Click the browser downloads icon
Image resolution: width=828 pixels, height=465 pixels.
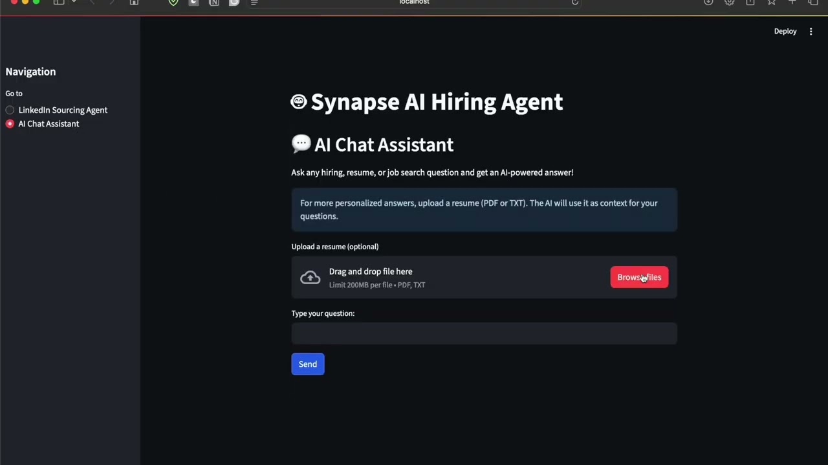pos(708,3)
